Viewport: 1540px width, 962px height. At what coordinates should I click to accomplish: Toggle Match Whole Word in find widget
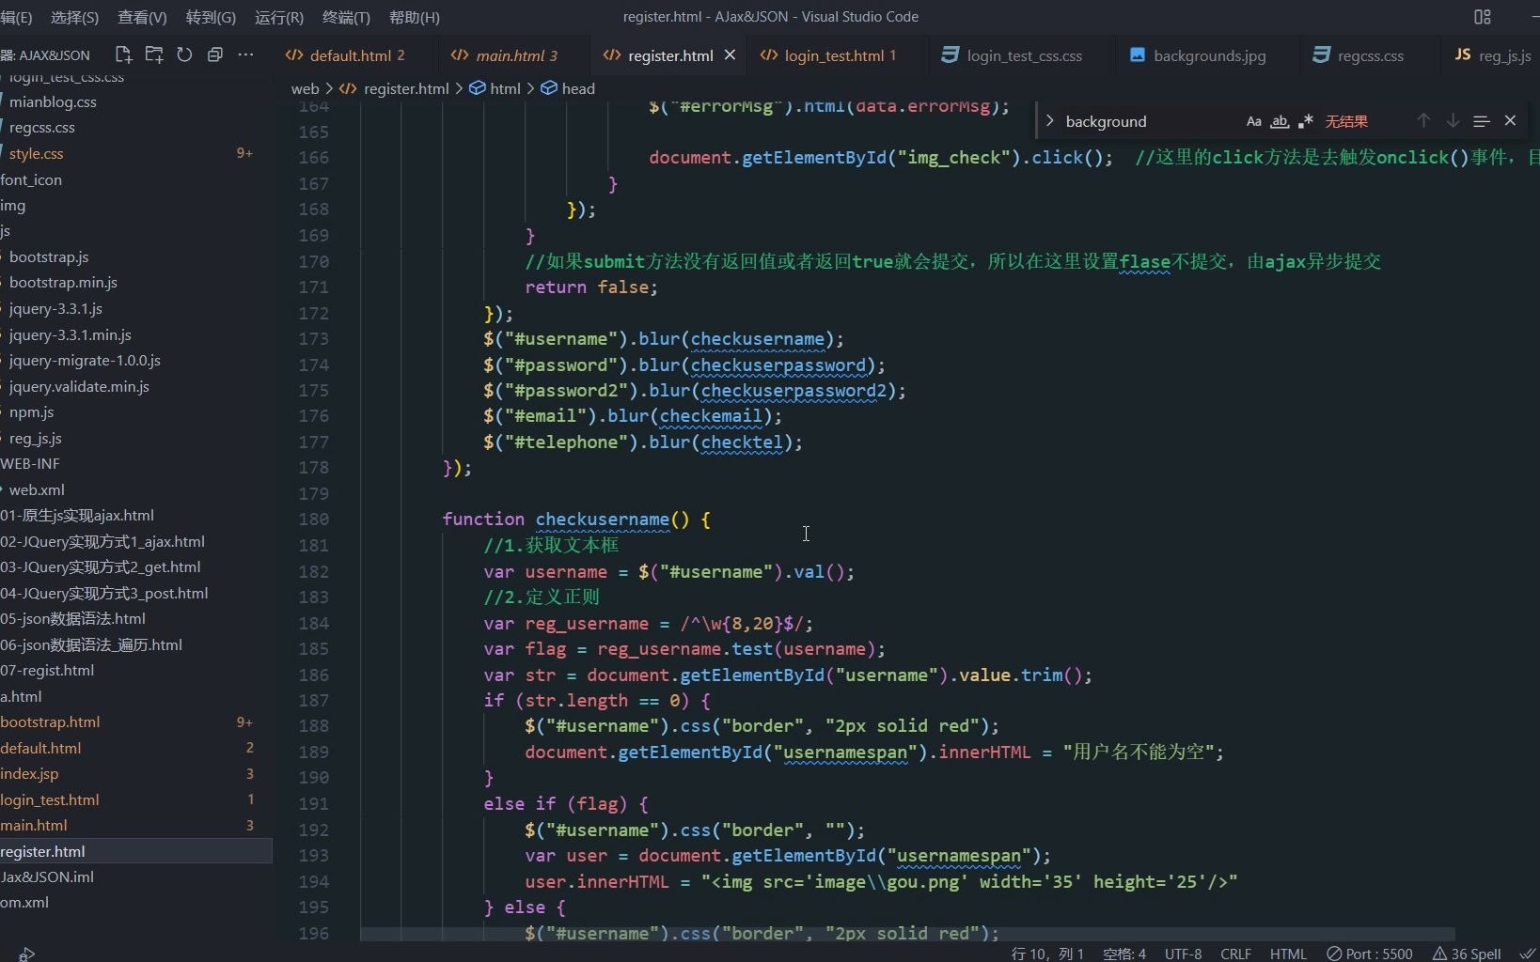1280,121
